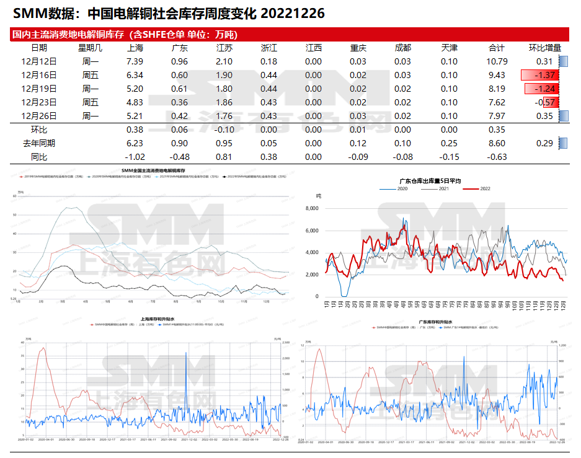Select Jiangsu value 2.10 for 12月12日
This screenshot has height=458, width=581.
[x=224, y=61]
